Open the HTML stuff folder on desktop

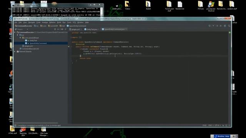click(x=13, y=130)
